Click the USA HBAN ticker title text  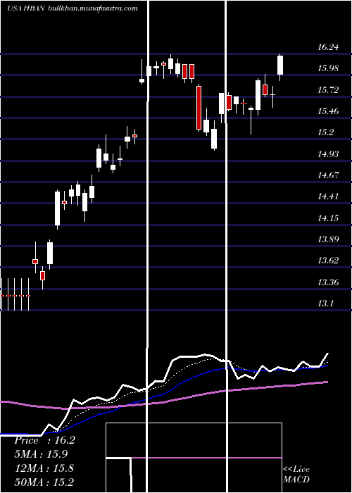coord(27,8)
